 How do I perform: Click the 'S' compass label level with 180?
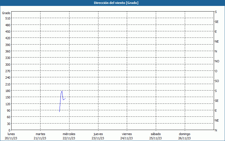pos(216,91)
